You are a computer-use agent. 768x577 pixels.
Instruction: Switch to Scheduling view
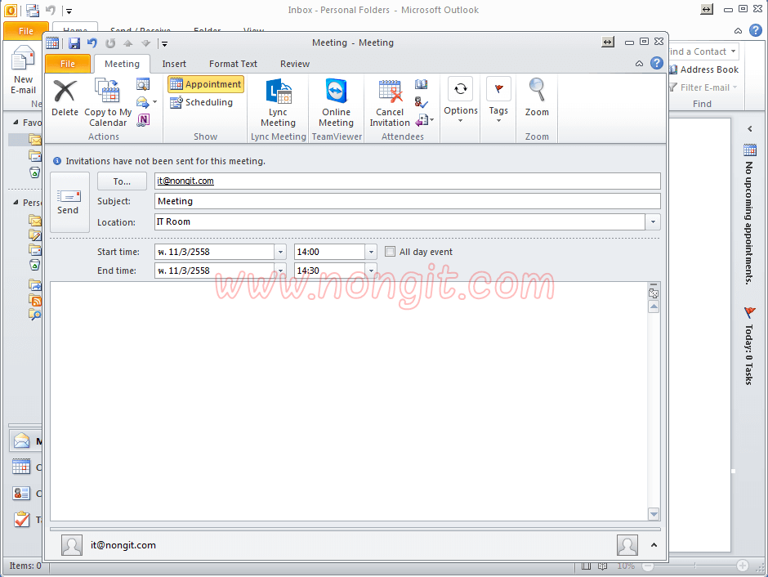click(201, 102)
